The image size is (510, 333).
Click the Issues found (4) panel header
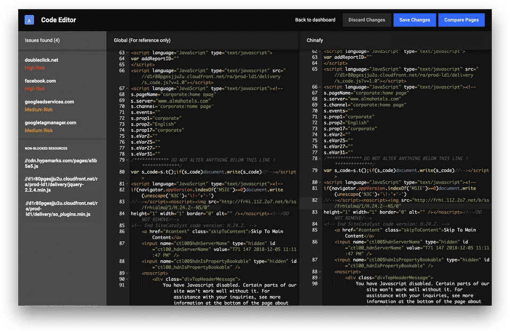[x=42, y=40]
